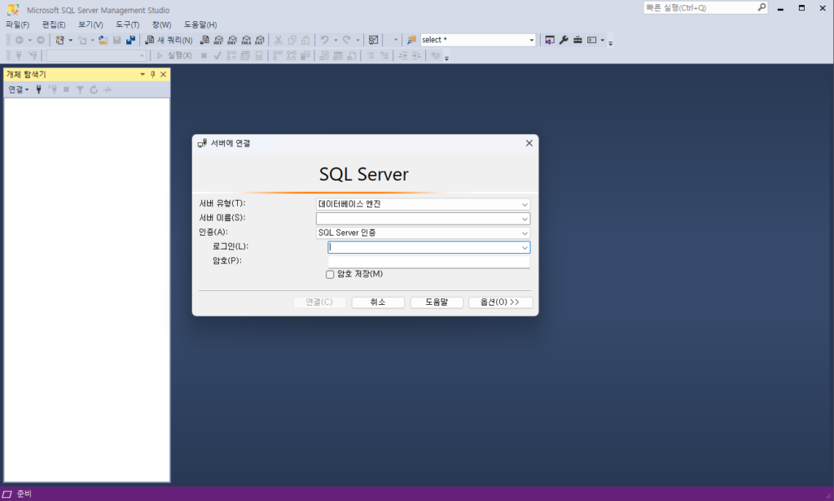Click the magnifier in quick launch box
834x501 pixels.
coord(762,7)
